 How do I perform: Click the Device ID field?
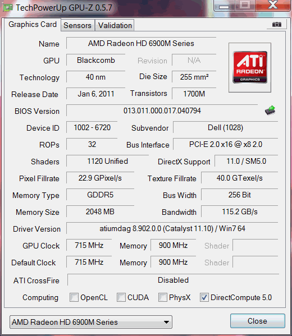click(x=92, y=128)
